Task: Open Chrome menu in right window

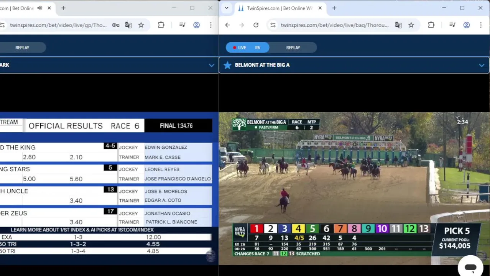Action: [481, 25]
